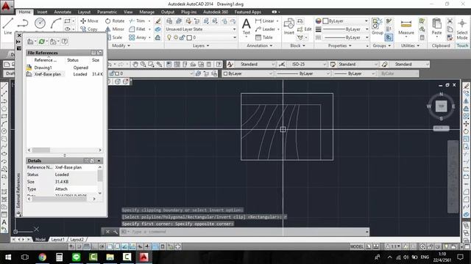Click the Insert block tool
471x264 pixels.
click(289, 26)
